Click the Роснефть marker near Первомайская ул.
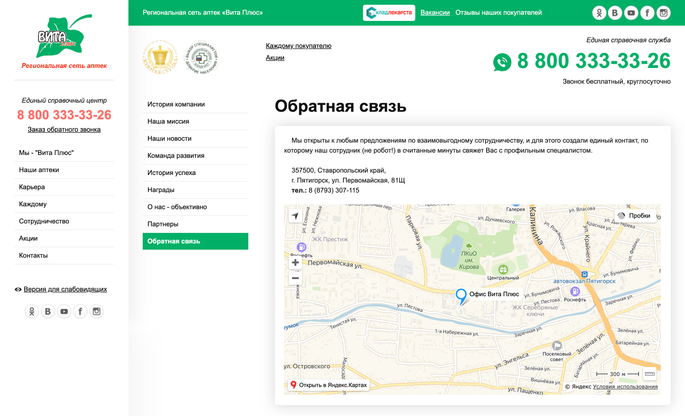Viewport: 685px width, 416px height. pos(302,247)
